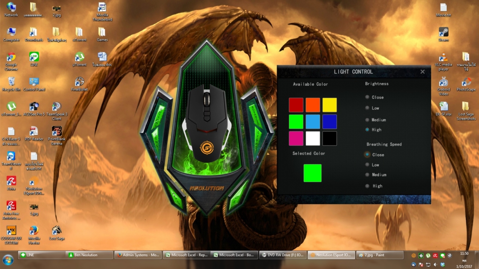Switch to DVD RW Drive (F:) taskbar window
479x269 pixels.
point(283,255)
